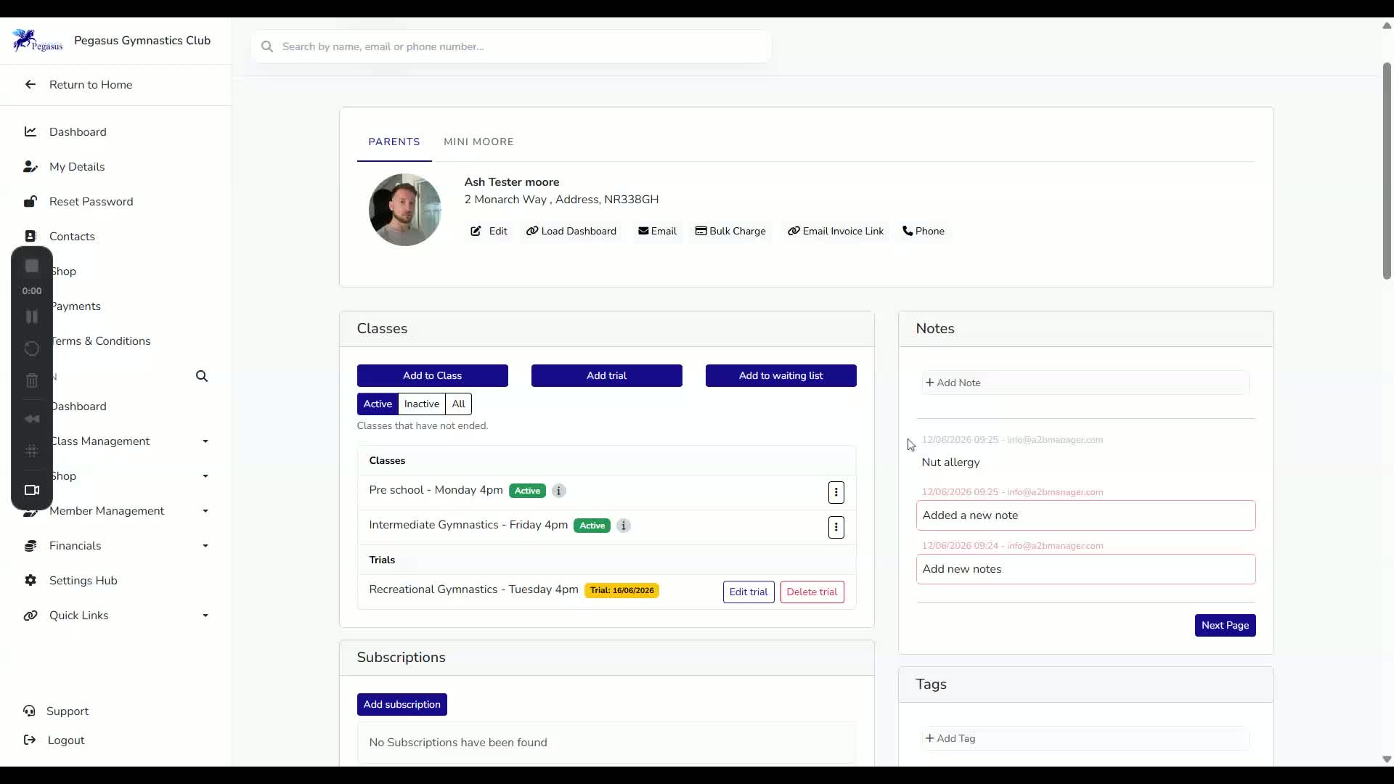Click the Add Tag field
Image resolution: width=1394 pixels, height=784 pixels.
[x=1085, y=738]
